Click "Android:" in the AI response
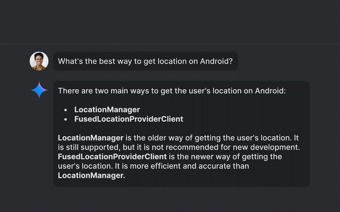This screenshot has width=340, height=212. (x=270, y=91)
